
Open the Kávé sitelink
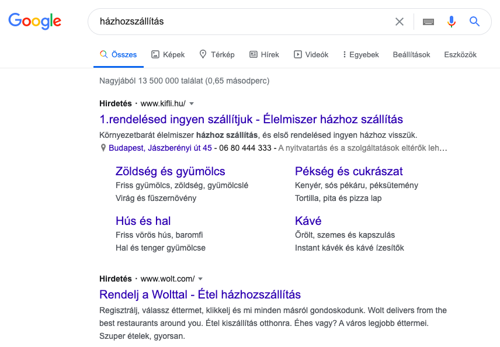(x=308, y=221)
